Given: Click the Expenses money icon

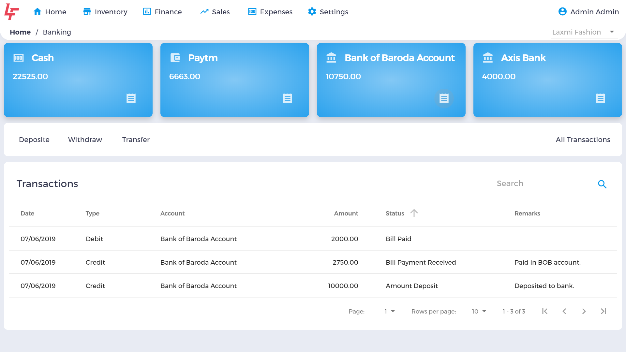Looking at the screenshot, I should point(252,12).
